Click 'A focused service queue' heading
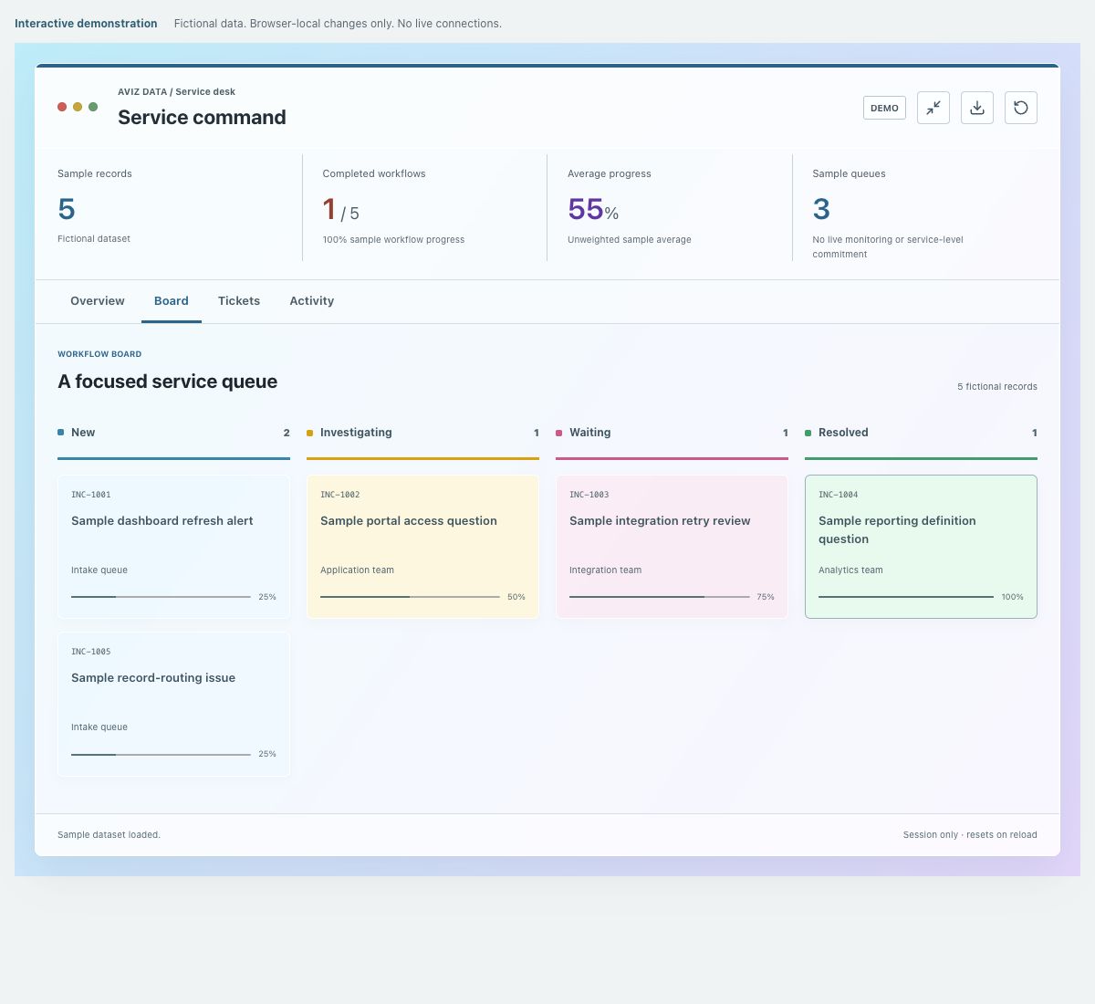This screenshot has height=1004, width=1095. [x=167, y=382]
